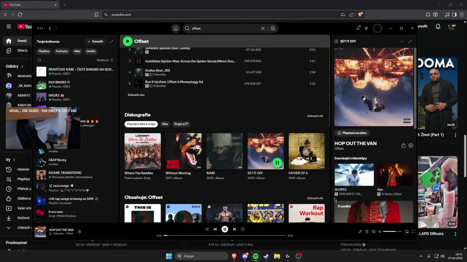This screenshot has width=467, height=262.
Task: Open the FATHER OF 4 album cover
Action: [x=306, y=151]
